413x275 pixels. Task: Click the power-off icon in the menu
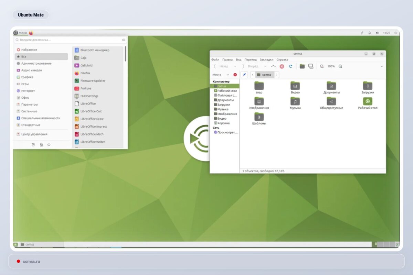tap(49, 144)
